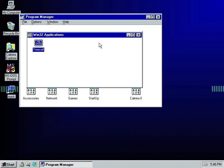Open the Window menu in Program Manager
Screen dimensions: 224x168
point(52,22)
